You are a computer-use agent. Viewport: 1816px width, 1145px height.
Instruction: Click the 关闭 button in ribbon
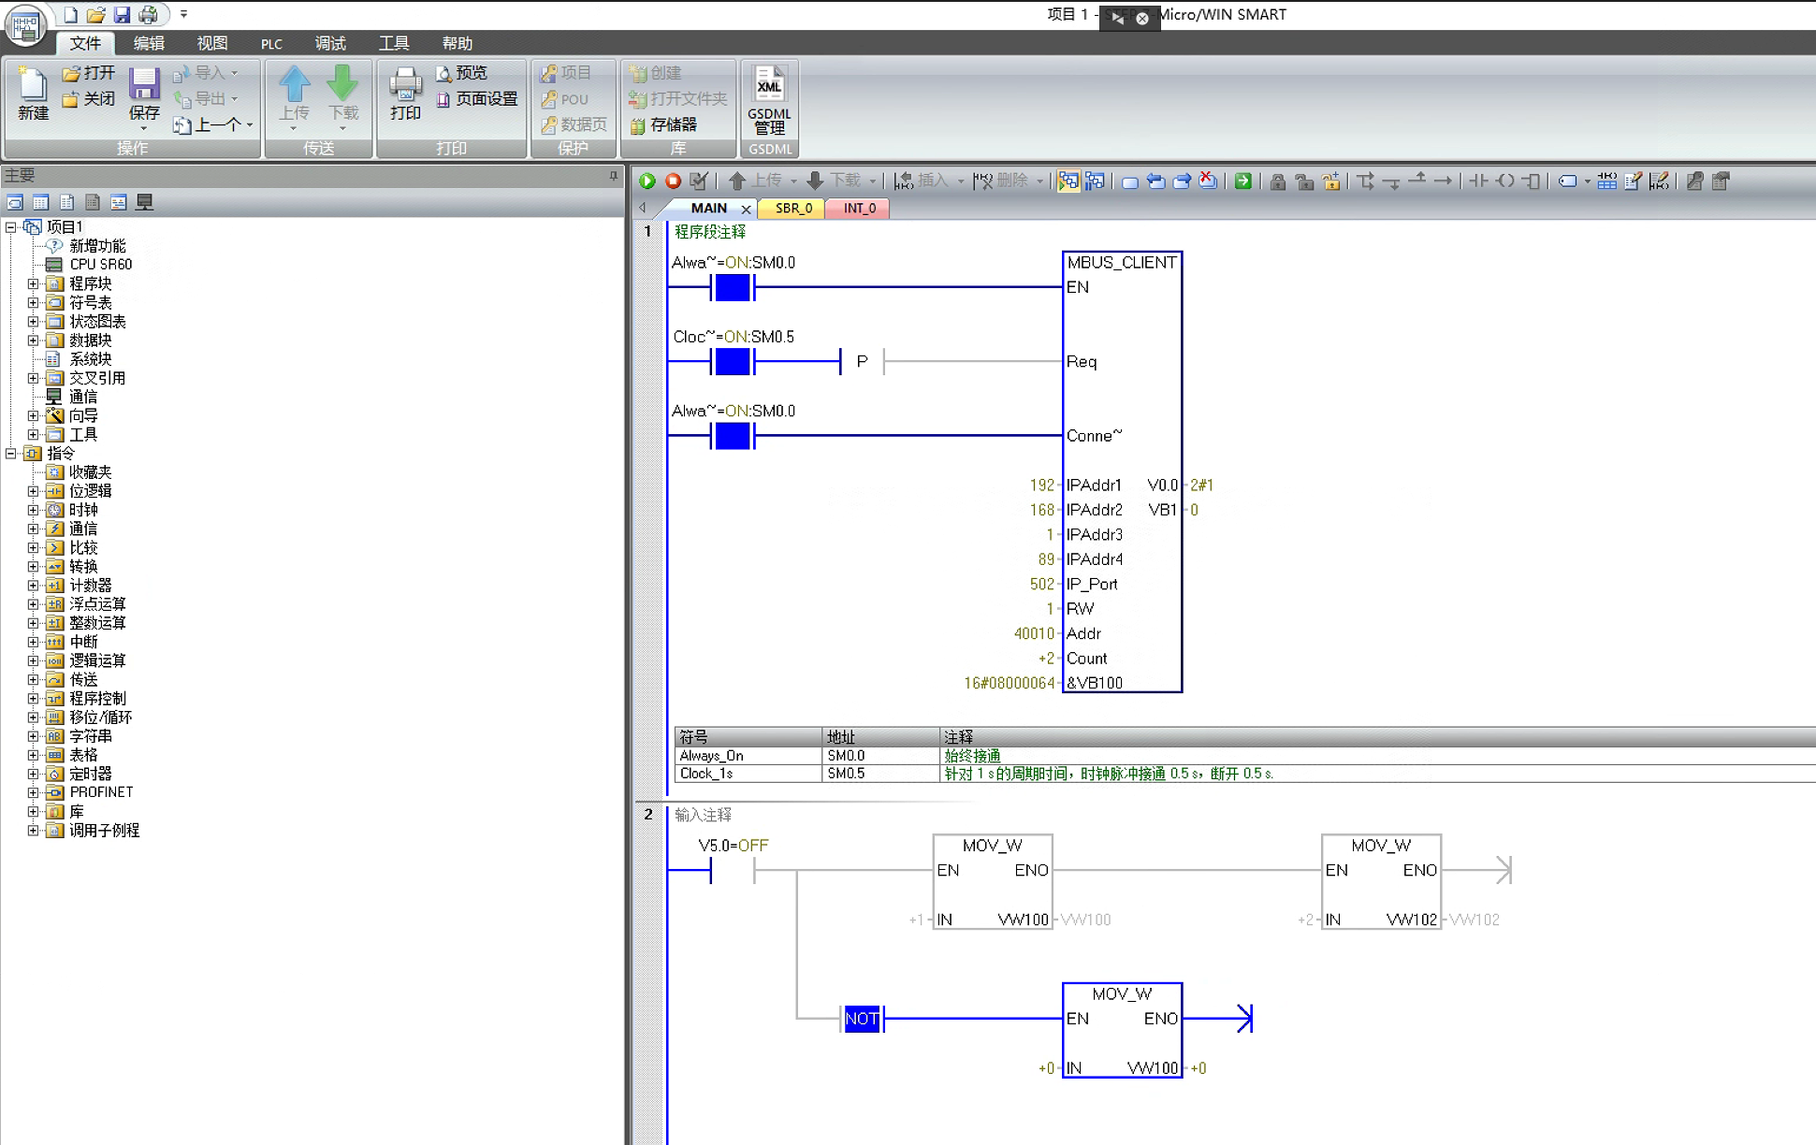pyautogui.click(x=89, y=98)
